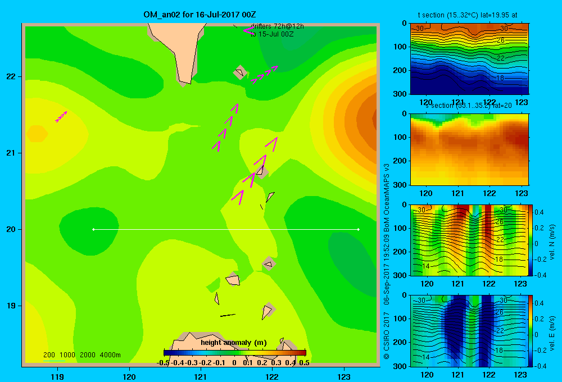This screenshot has height=382, width=562.
Task: Click the 'to 15-Jul 00Z' legend text
Action: click(272, 34)
